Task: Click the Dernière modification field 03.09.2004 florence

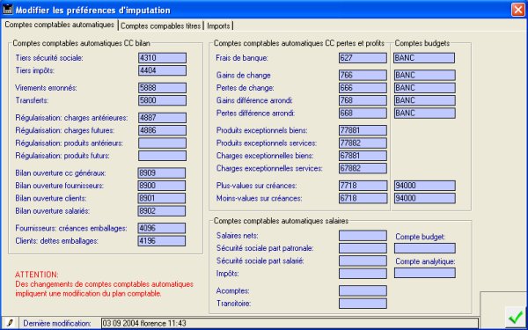Action: click(x=290, y=323)
